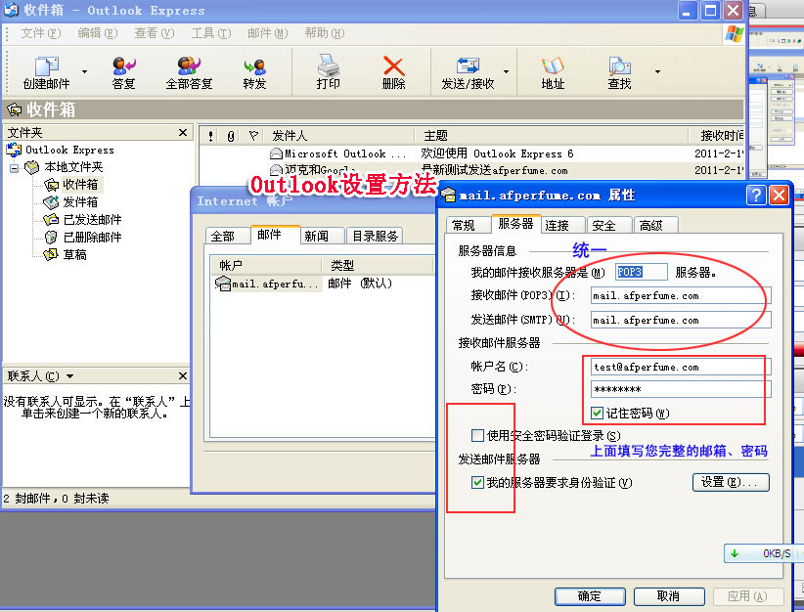This screenshot has height=612, width=804.
Task: Click the 打印 (Print) toolbar icon
Action: coord(329,66)
